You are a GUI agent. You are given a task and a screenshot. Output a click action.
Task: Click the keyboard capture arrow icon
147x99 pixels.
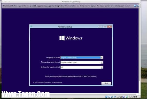click(x=130, y=97)
